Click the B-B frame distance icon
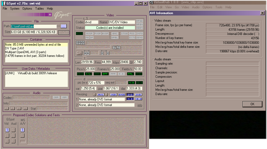This screenshot has width=267, height=149. 87,53
